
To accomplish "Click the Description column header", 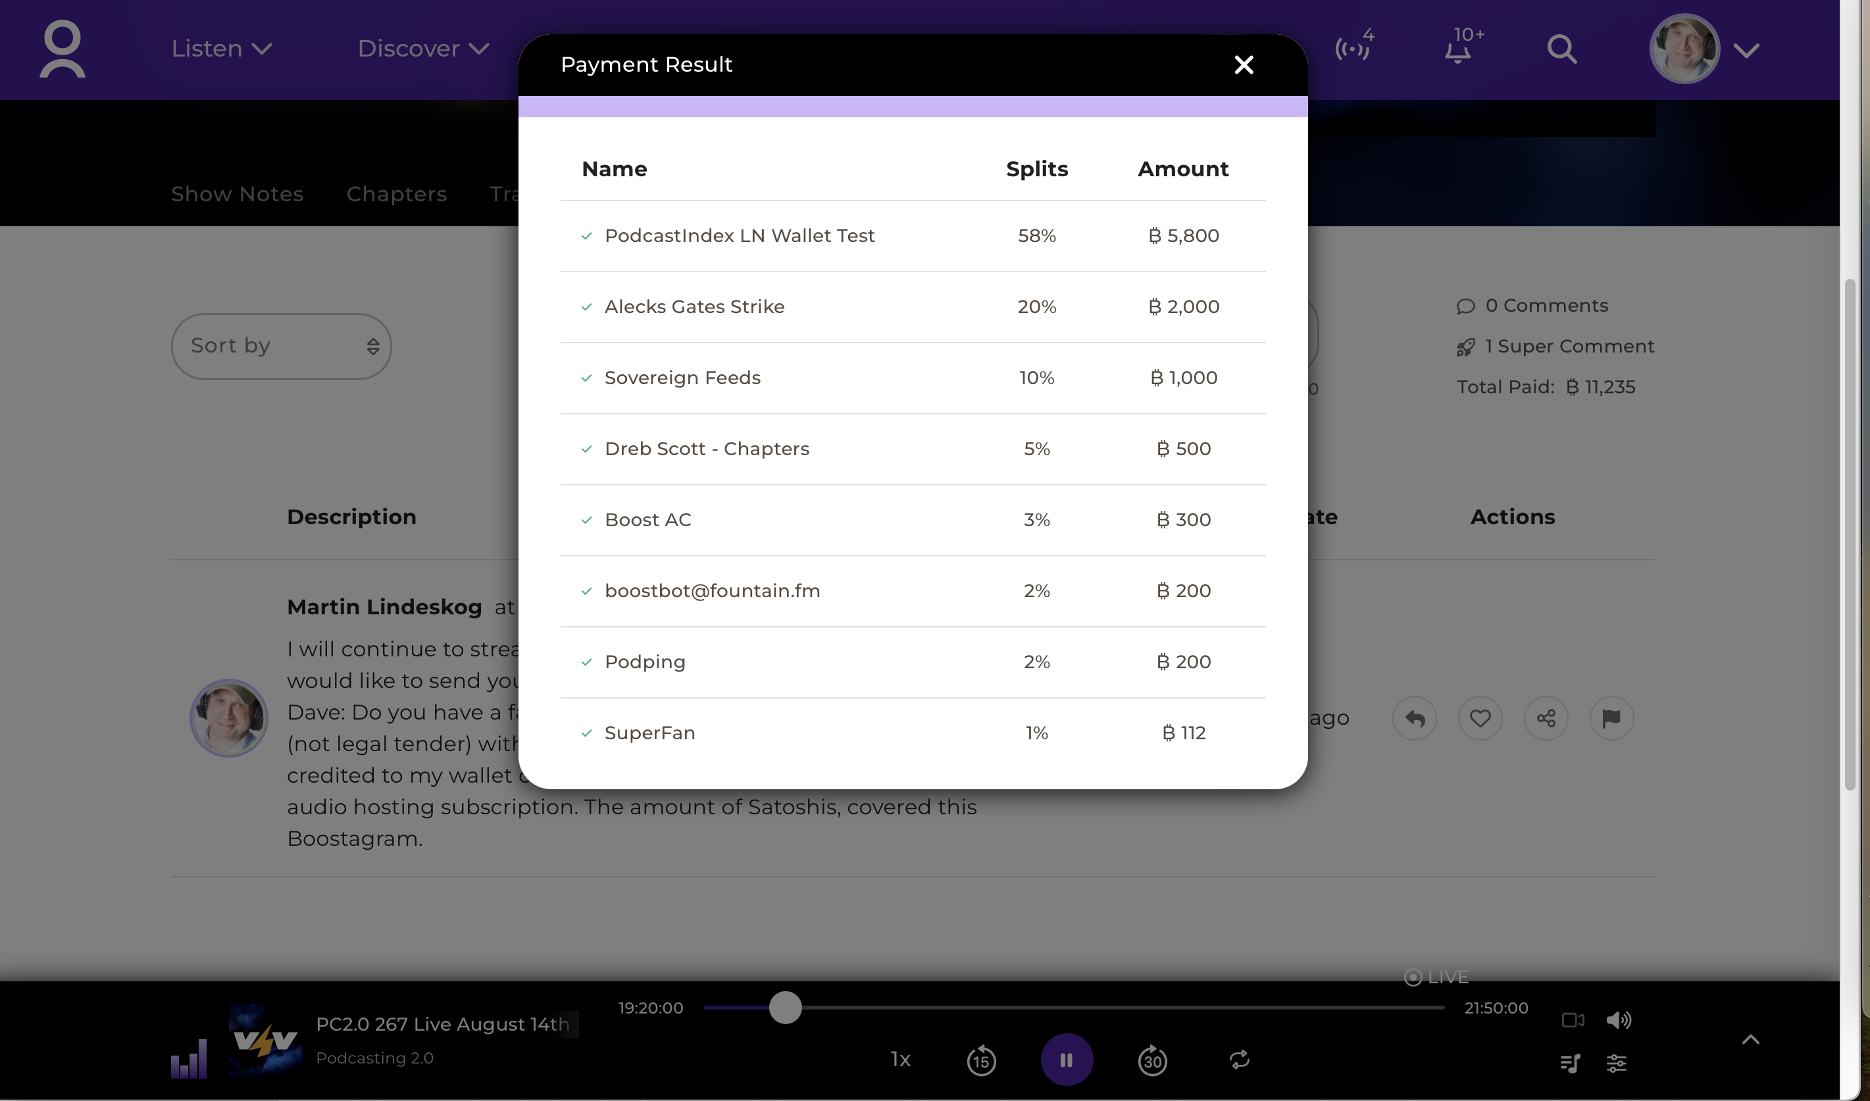I will coord(352,518).
